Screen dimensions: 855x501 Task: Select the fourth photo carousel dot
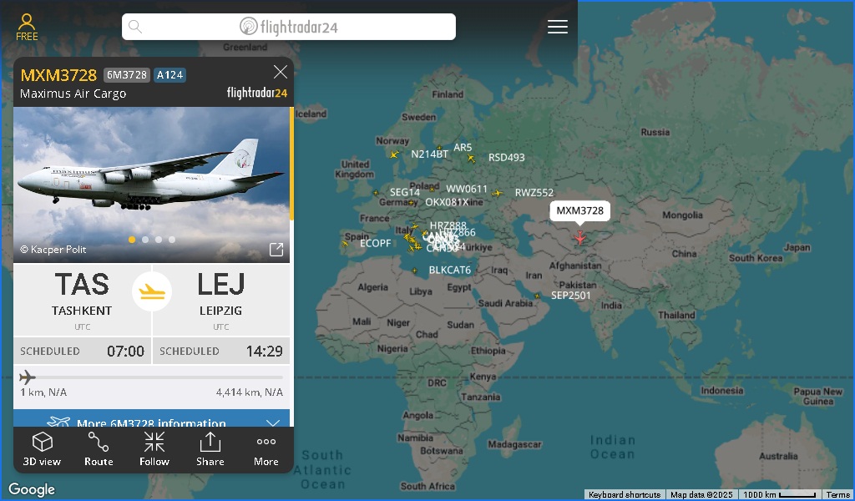(x=172, y=240)
